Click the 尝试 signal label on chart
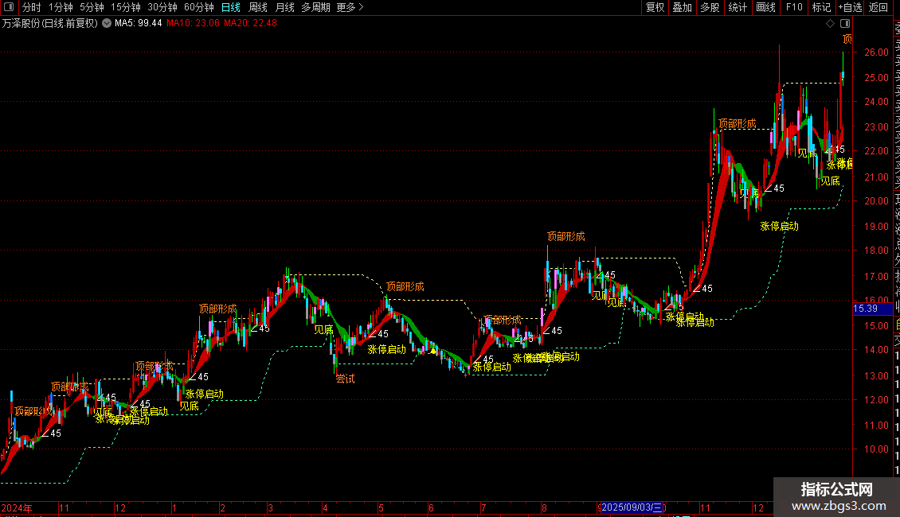 point(345,379)
